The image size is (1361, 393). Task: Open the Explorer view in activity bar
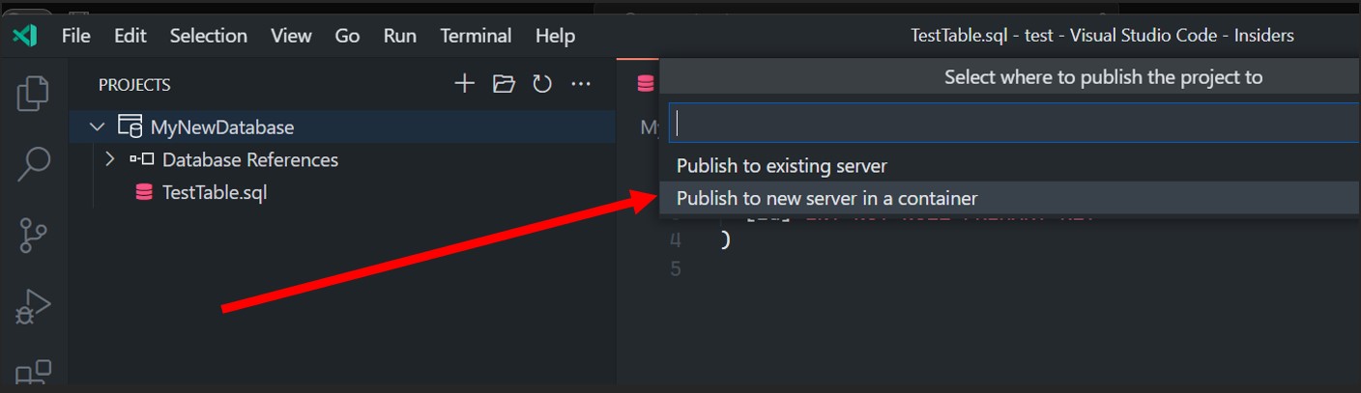click(x=33, y=93)
